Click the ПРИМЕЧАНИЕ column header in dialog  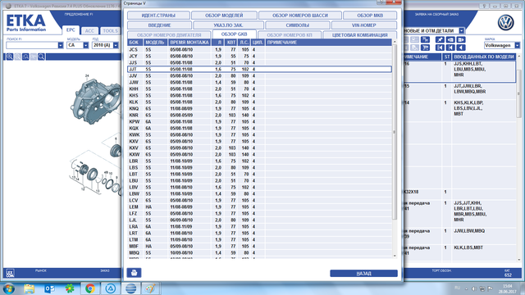[328, 43]
